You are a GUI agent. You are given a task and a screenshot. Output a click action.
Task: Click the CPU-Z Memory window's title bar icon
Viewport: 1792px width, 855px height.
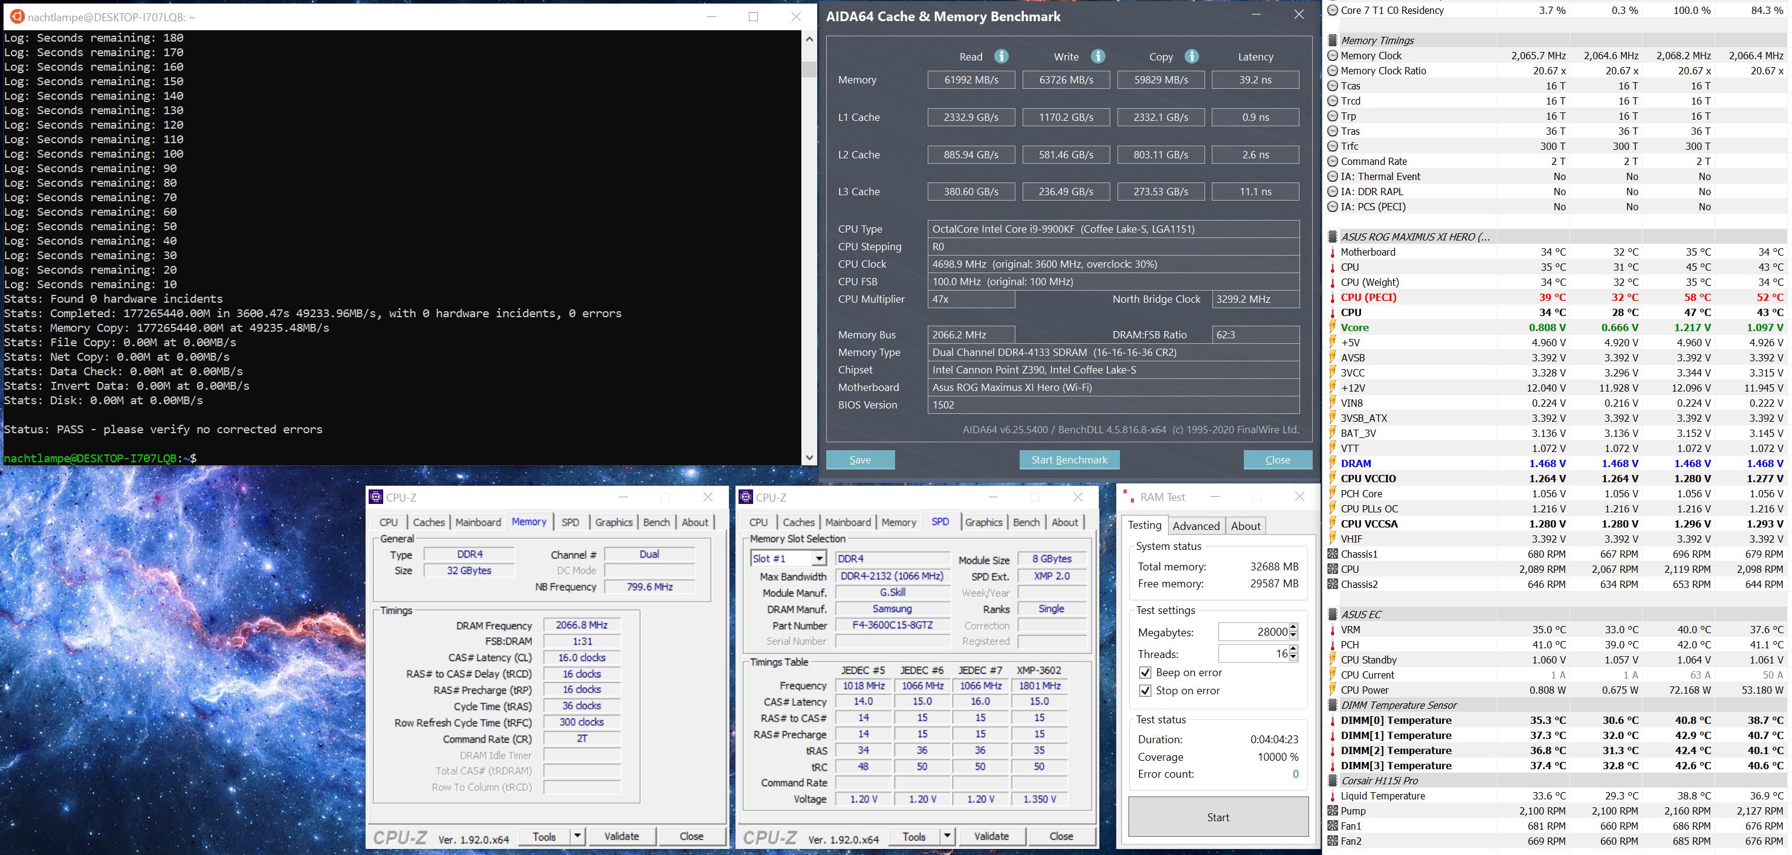[377, 497]
